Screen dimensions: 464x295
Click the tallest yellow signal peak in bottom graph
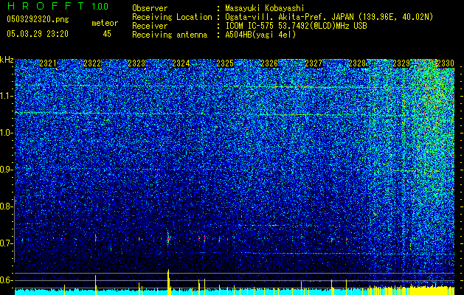pos(168,282)
